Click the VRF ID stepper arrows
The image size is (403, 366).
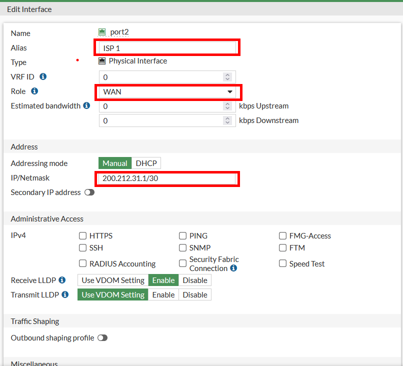(x=227, y=77)
